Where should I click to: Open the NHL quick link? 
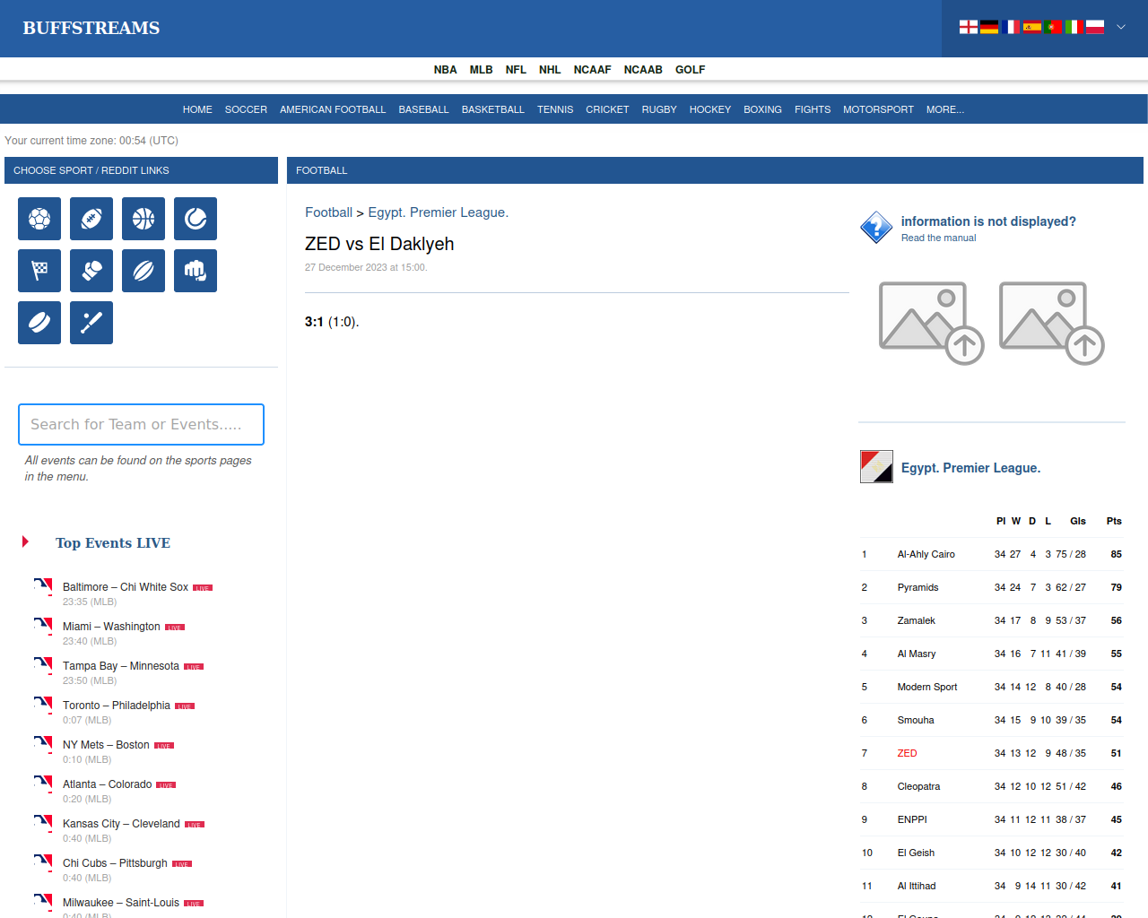point(550,69)
